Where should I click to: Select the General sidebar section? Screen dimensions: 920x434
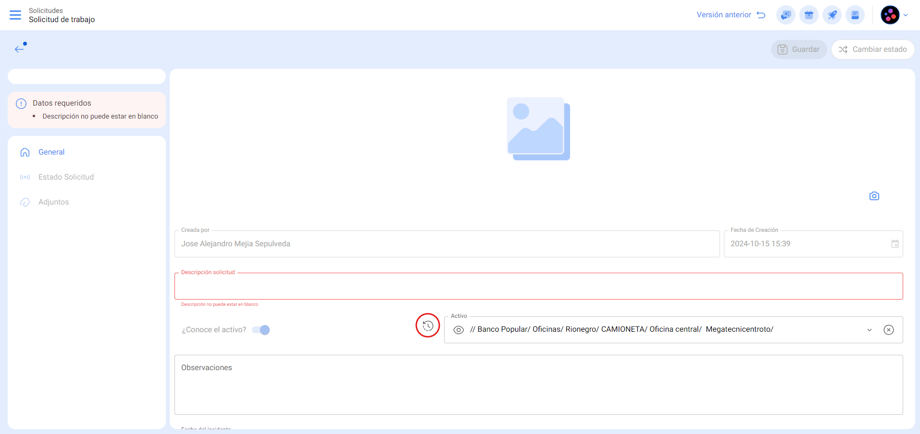[x=51, y=152]
